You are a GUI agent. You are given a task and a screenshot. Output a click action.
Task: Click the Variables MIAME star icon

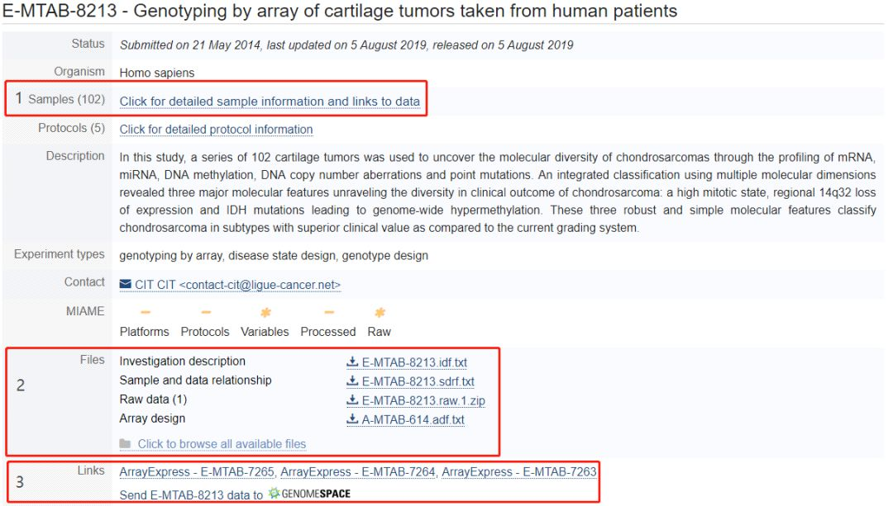265,313
